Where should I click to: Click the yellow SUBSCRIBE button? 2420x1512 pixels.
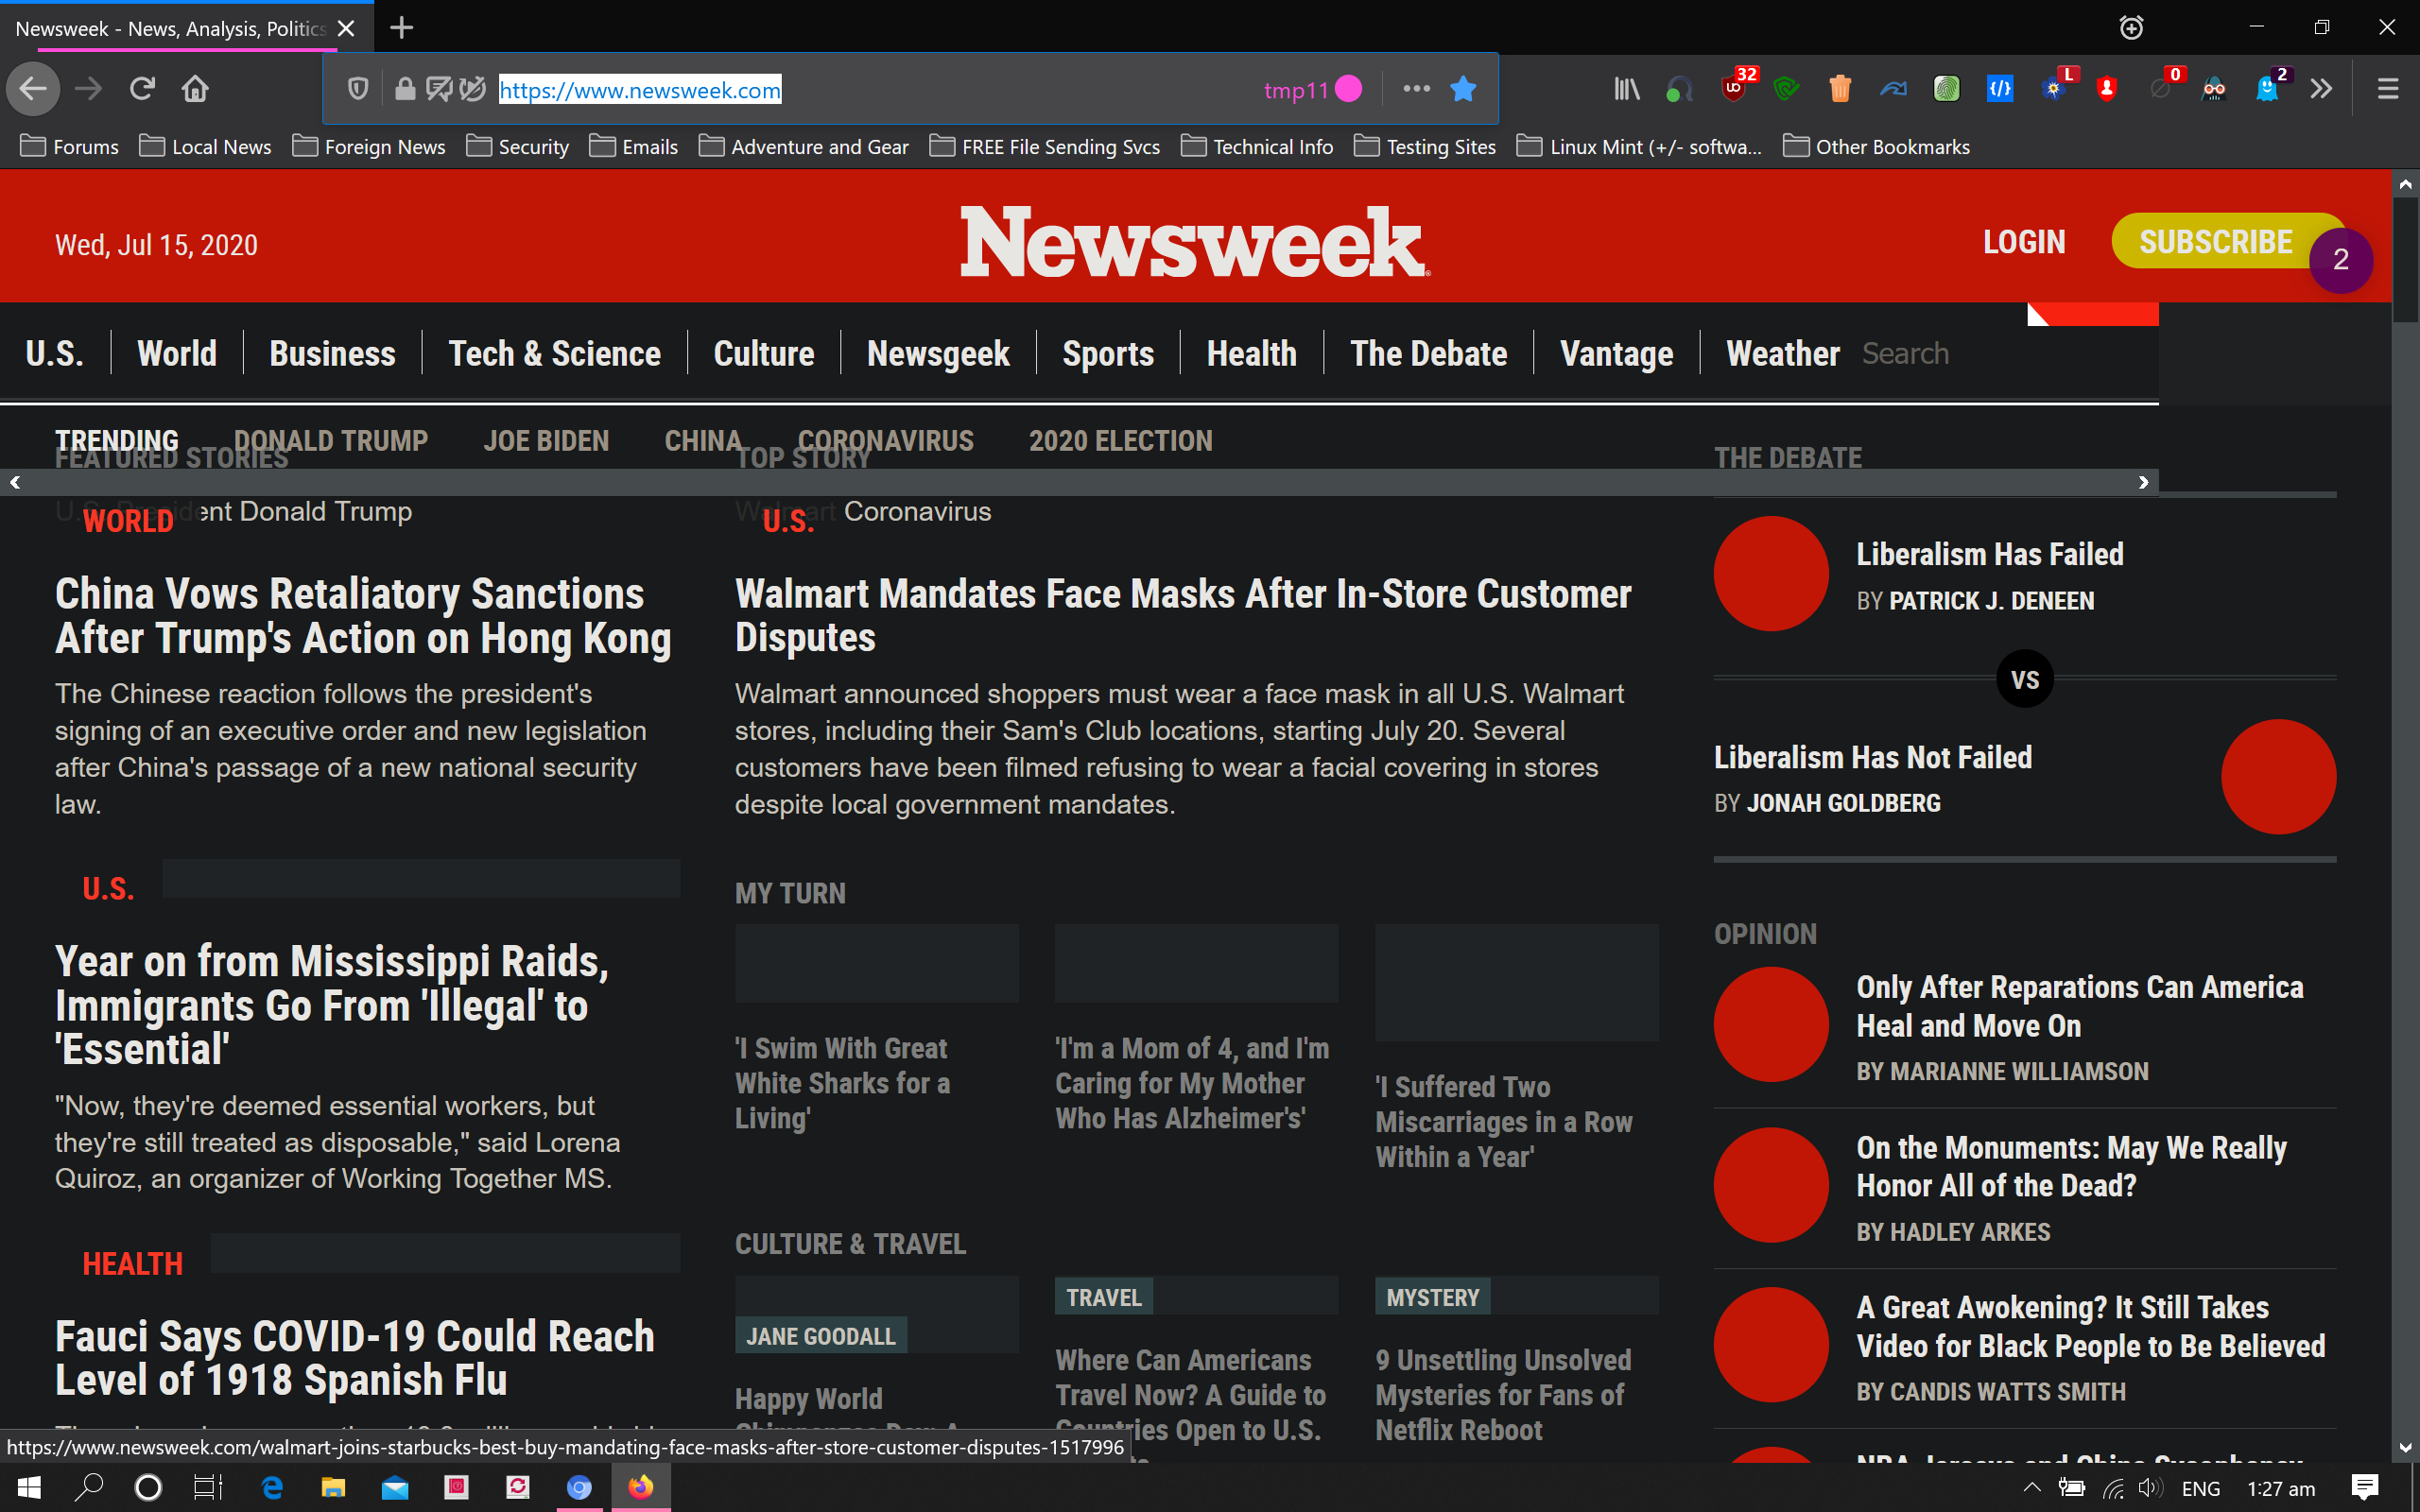pyautogui.click(x=2215, y=241)
